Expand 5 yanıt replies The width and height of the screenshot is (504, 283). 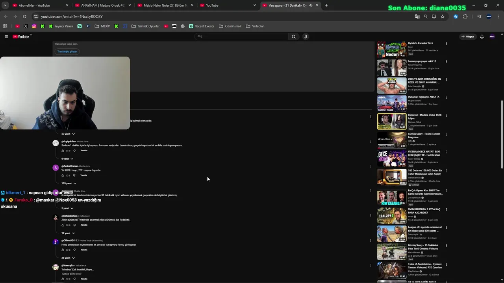67,208
